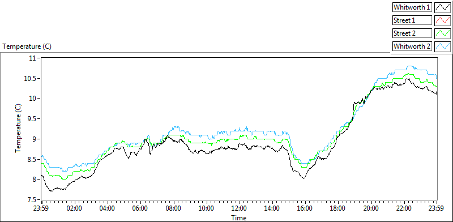Click the 08:00 time tick label
This screenshot has width=453, height=222.
pos(173,208)
